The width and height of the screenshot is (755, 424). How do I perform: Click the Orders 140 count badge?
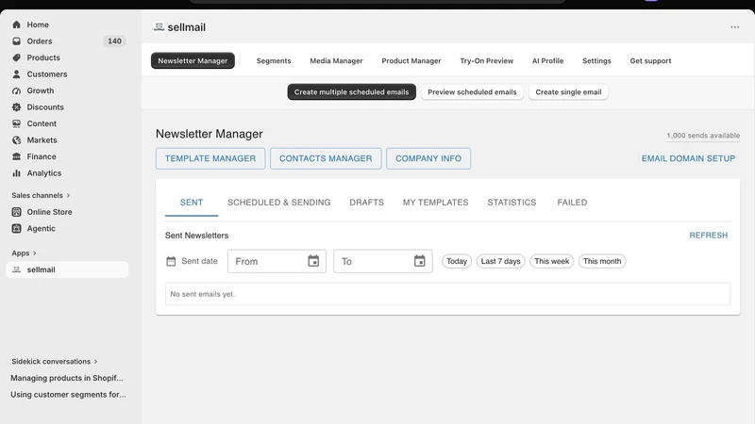pos(114,41)
